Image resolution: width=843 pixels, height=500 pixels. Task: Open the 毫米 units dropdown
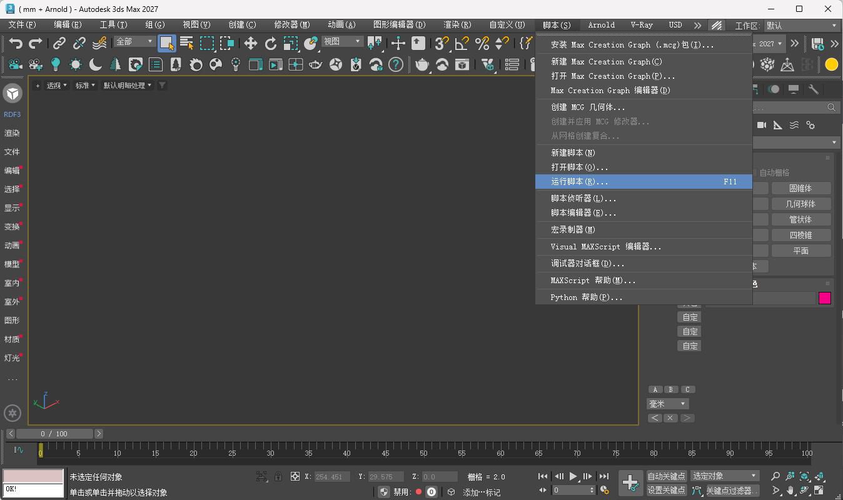point(667,404)
